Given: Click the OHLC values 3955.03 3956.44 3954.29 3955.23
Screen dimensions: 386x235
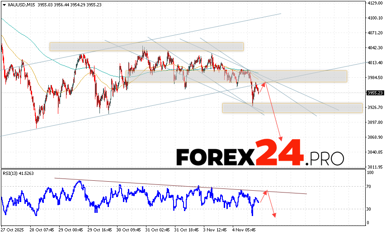Looking at the screenshot, I should 70,5.
